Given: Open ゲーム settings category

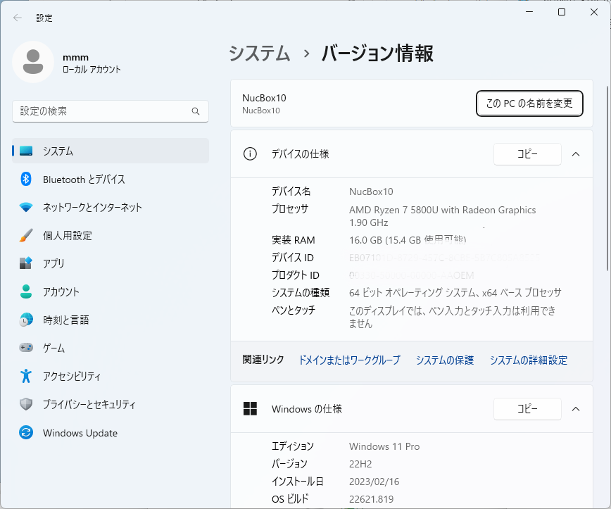Looking at the screenshot, I should [111, 348].
